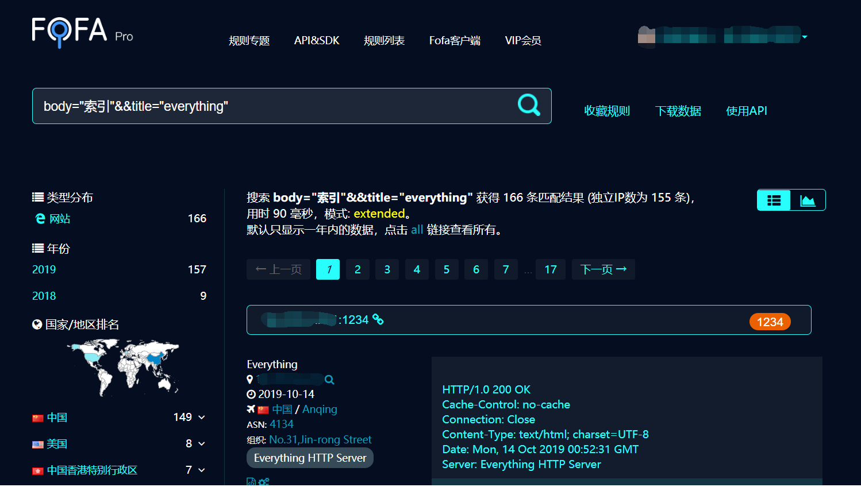Open API&SDK menu item

tap(317, 40)
